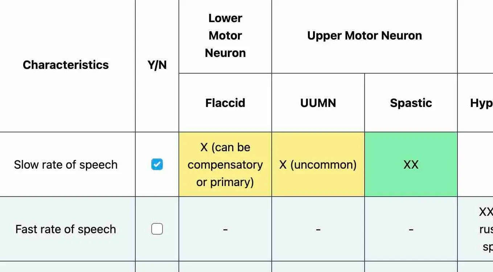
Task: Select the Lower Motor Neuron header cell
Action: 225,36
